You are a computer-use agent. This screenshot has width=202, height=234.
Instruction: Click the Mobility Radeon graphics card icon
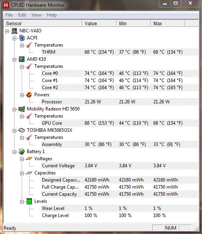pyautogui.click(x=22, y=109)
